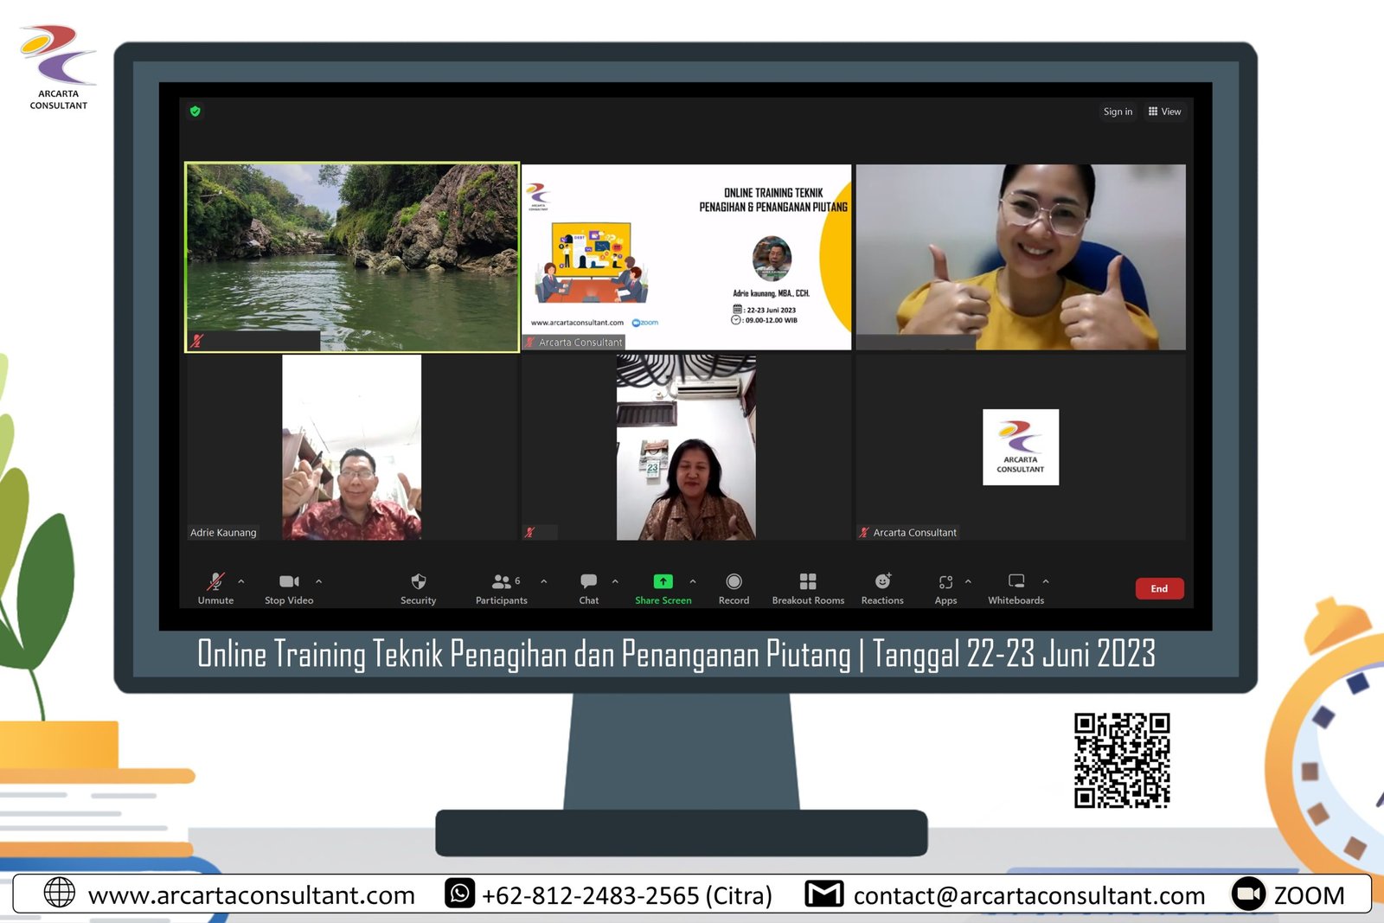This screenshot has height=923, width=1384.
Task: Open the View layout menu
Action: 1165,112
